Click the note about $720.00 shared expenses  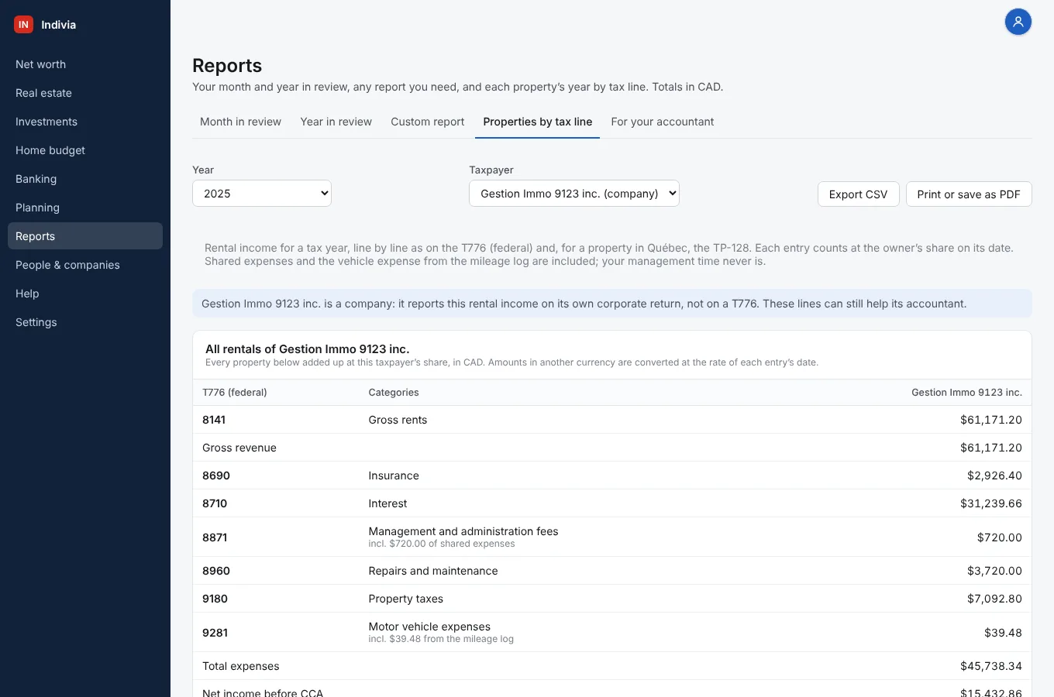pos(442,544)
